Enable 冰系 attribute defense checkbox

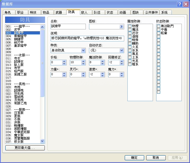click(x=130, y=50)
